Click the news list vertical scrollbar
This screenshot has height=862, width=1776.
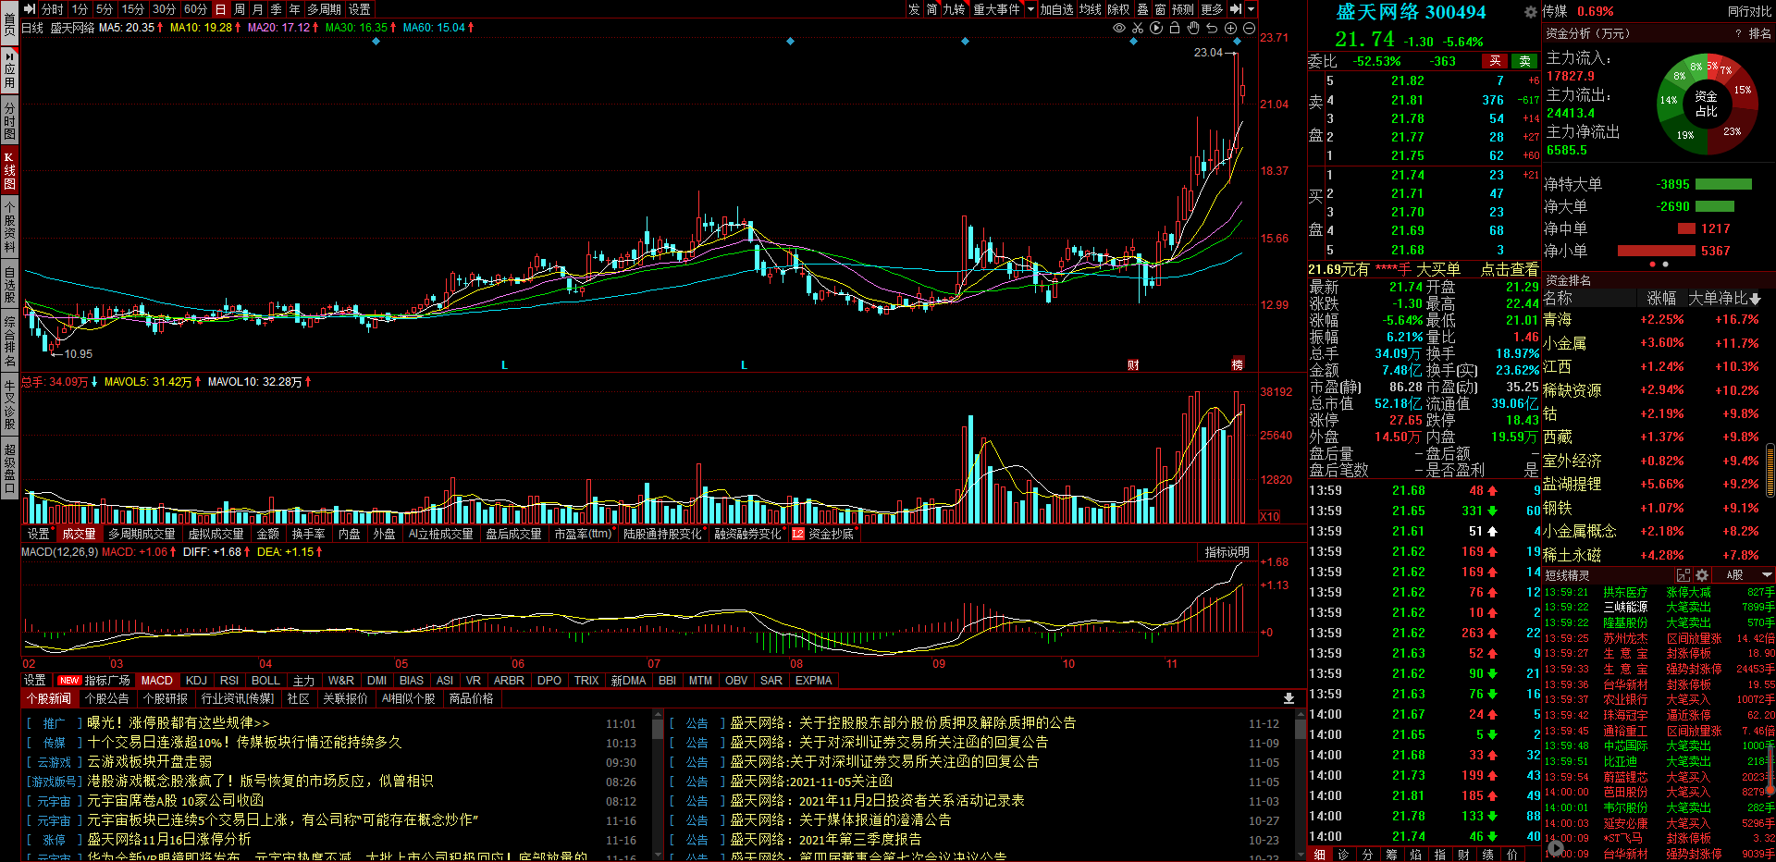(658, 784)
